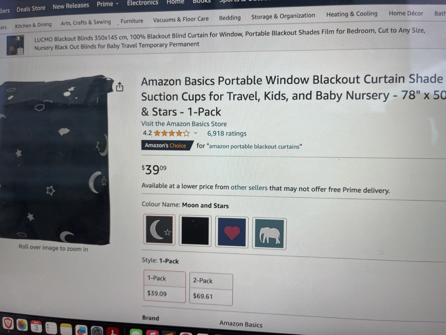The height and width of the screenshot is (335, 446).
Task: Expand the star rating breakdown chevron
Action: coord(196,133)
